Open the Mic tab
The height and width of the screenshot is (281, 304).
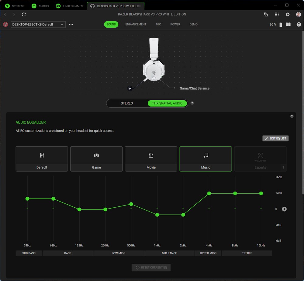(158, 25)
